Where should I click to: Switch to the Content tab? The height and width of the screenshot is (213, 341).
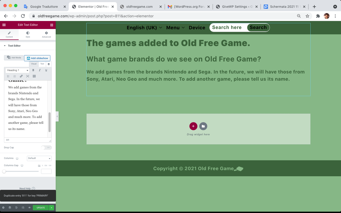point(9,35)
